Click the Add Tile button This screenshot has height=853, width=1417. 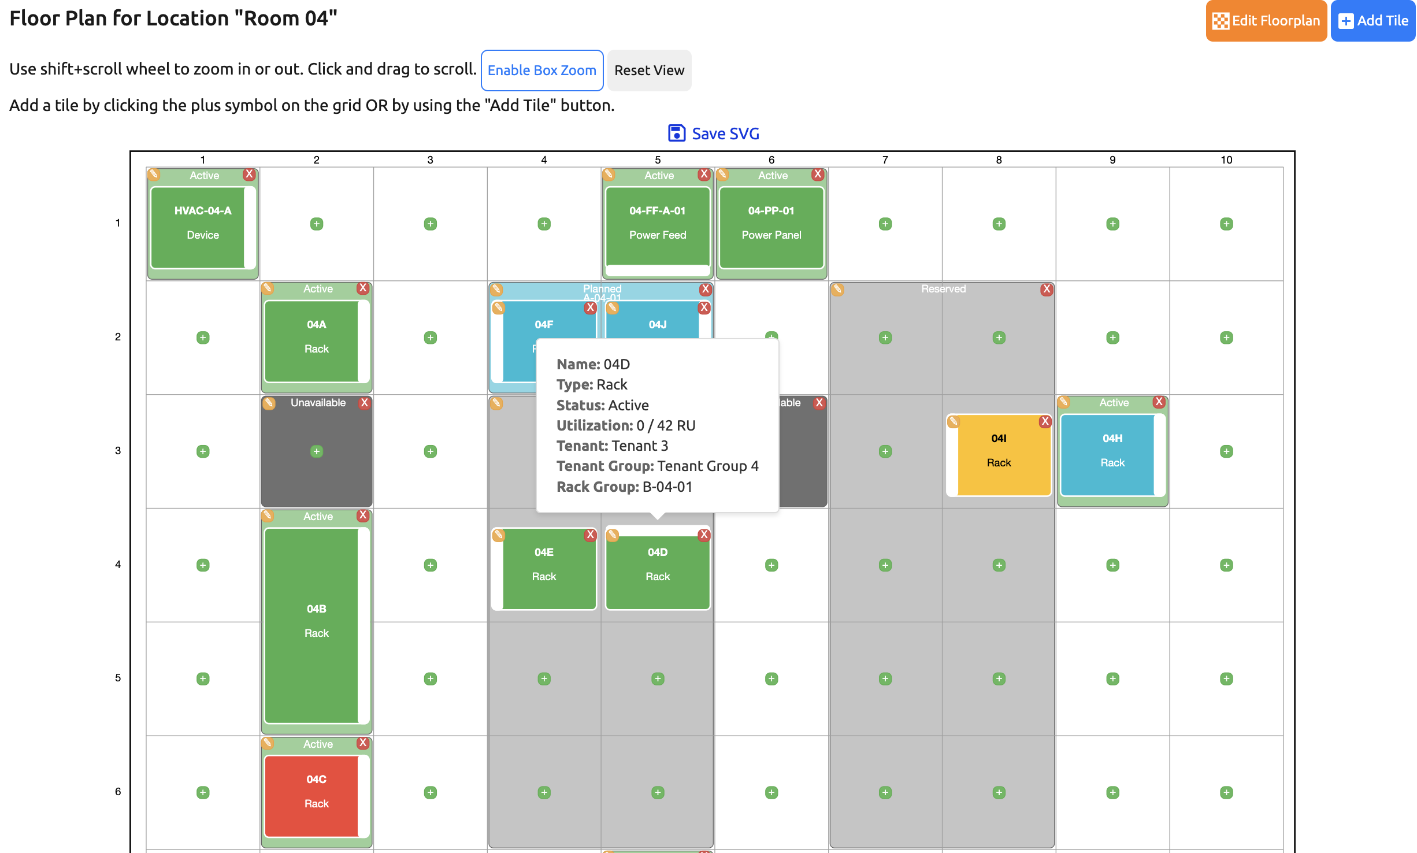(x=1373, y=20)
